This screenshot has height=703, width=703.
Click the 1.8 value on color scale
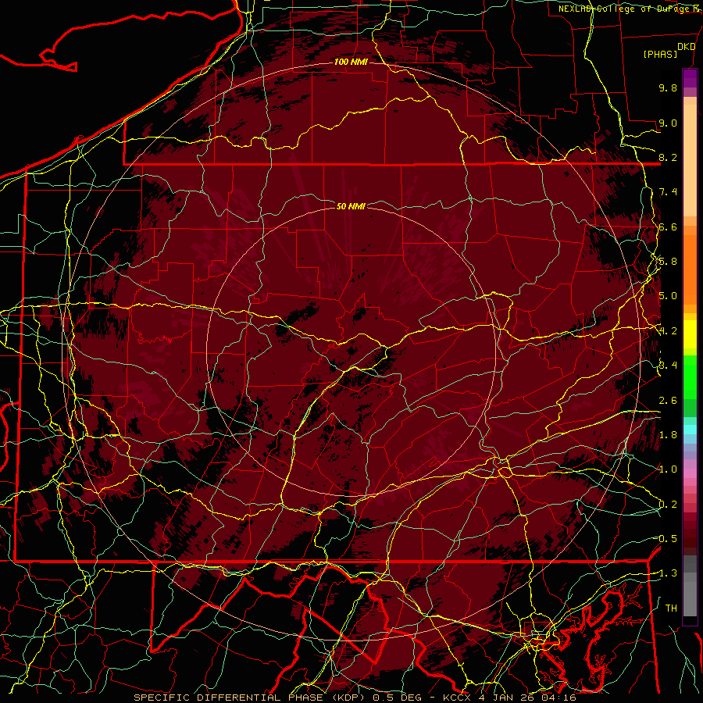668,435
